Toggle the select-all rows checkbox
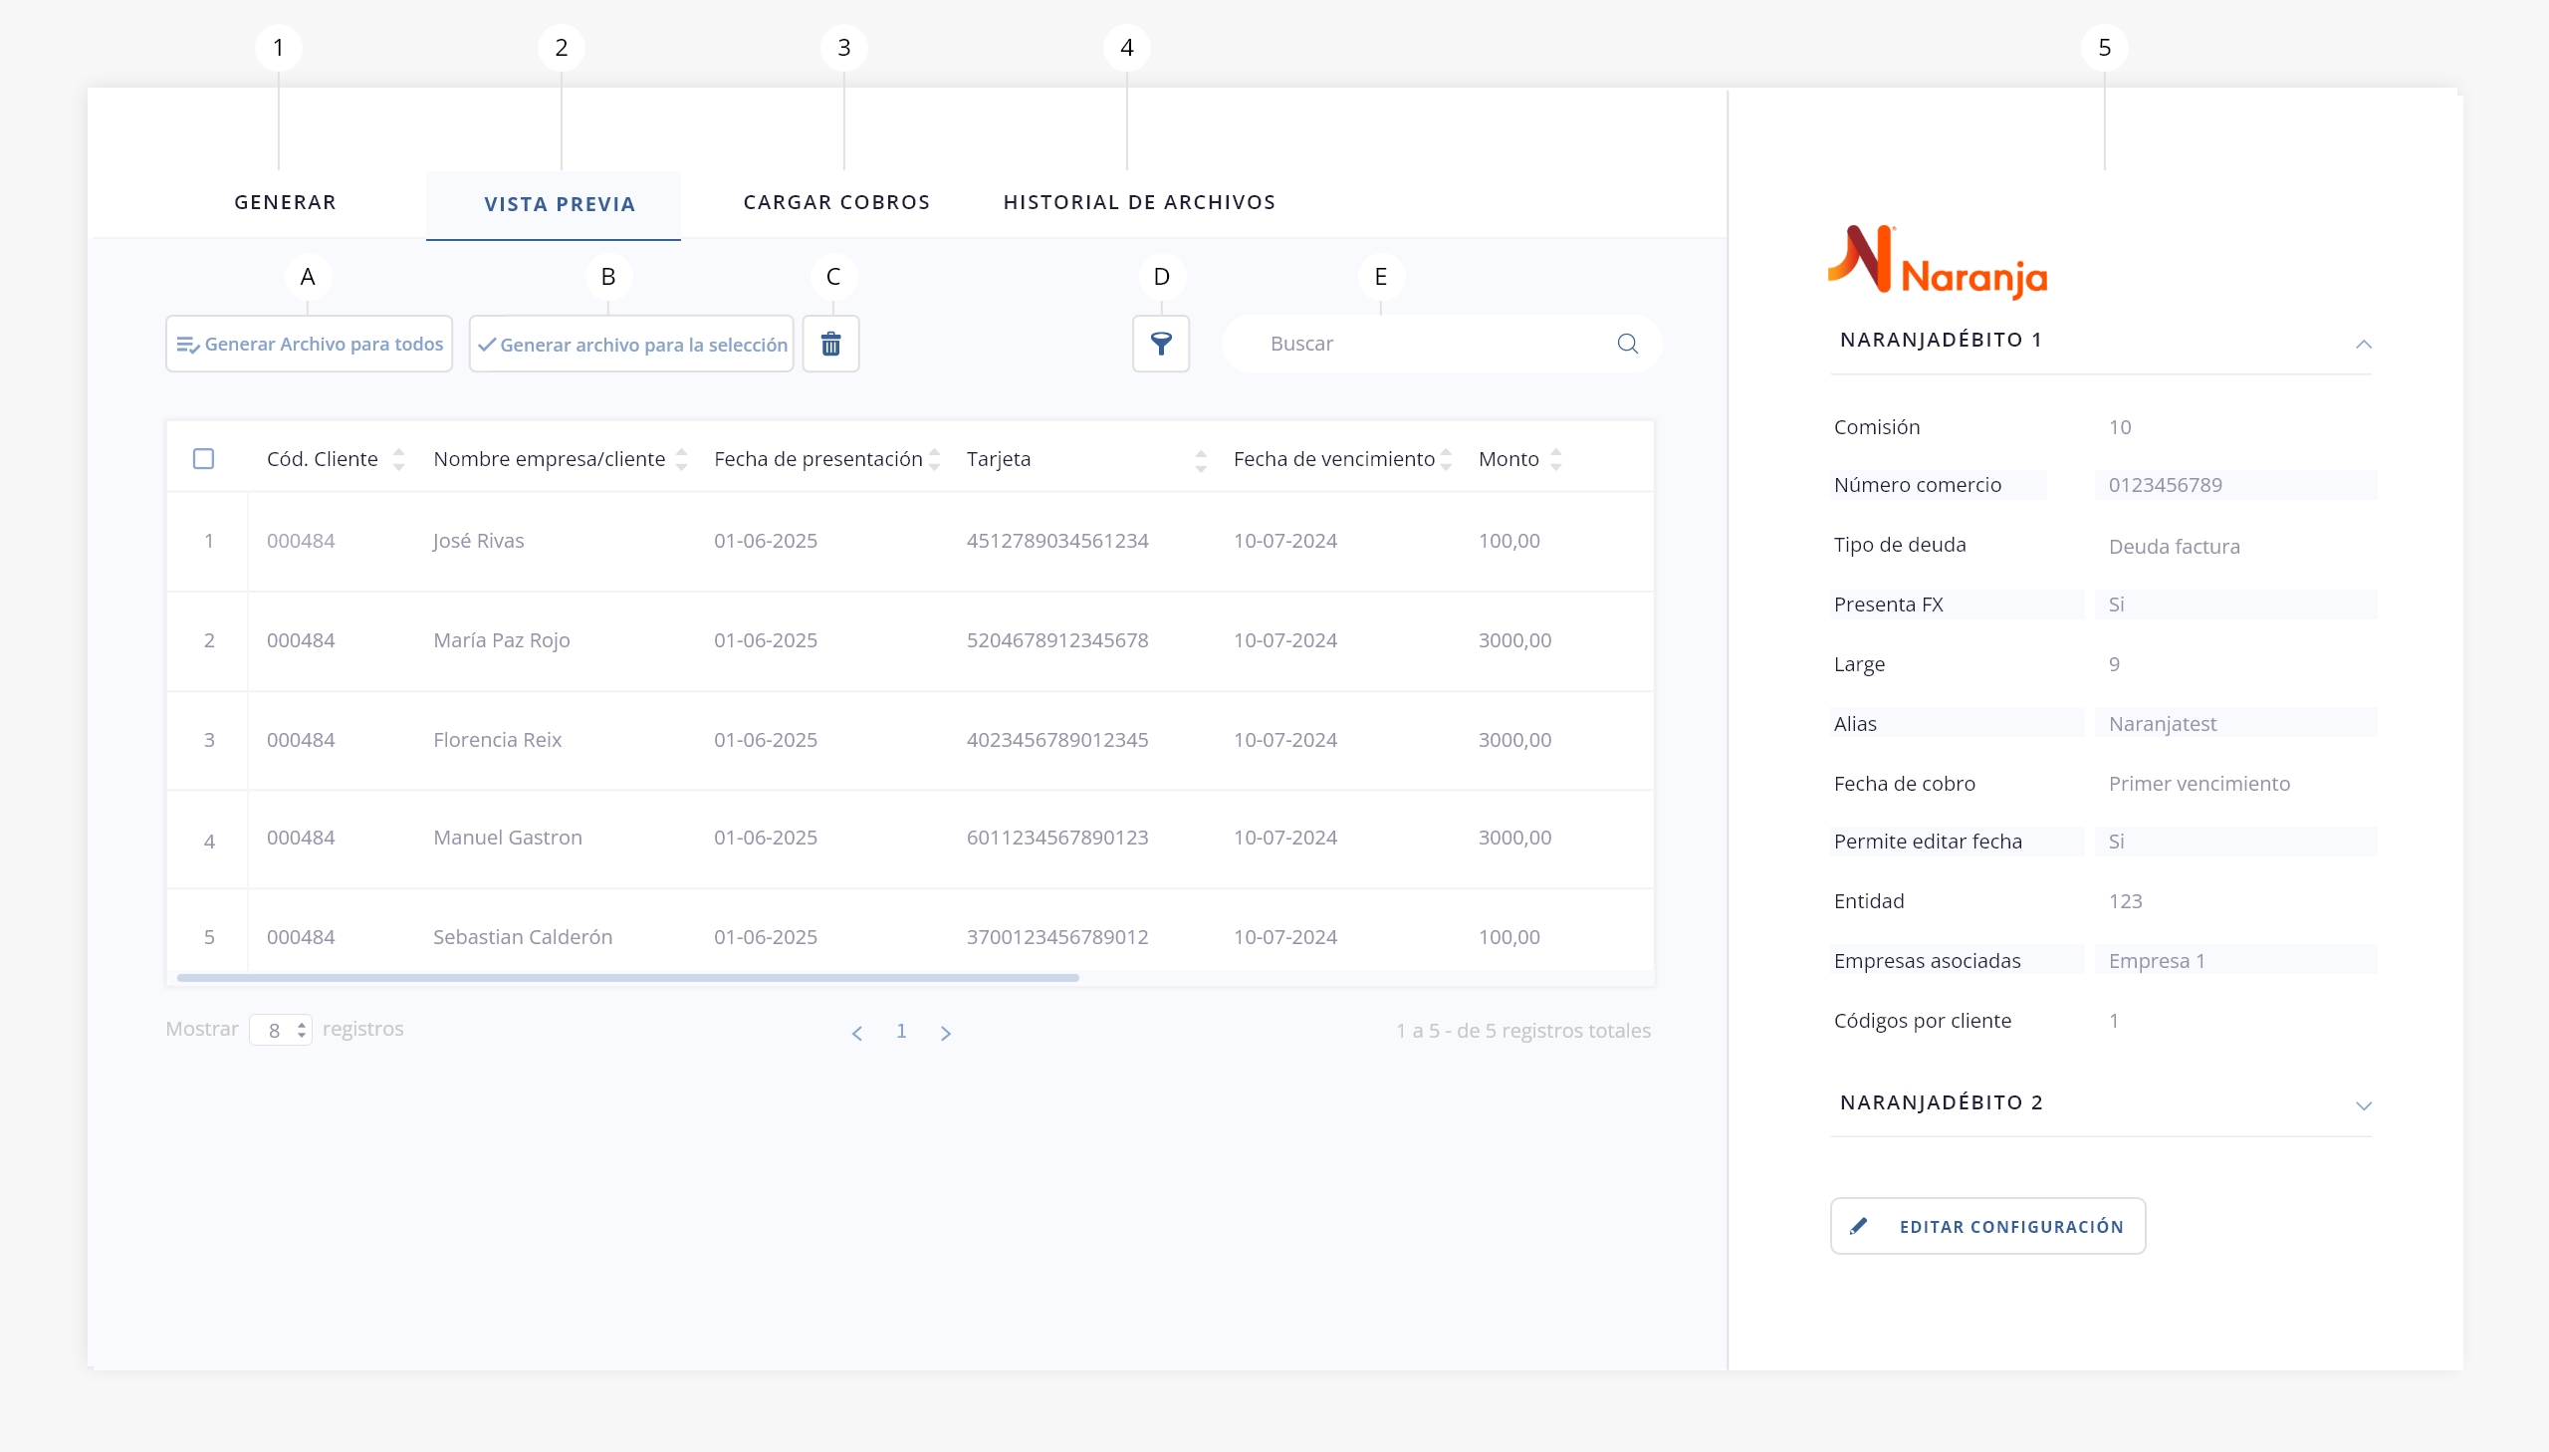 point(203,459)
